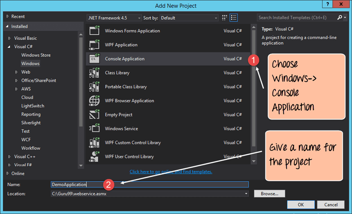
Task: Open the Sort by Default dropdown
Action: pos(189,18)
